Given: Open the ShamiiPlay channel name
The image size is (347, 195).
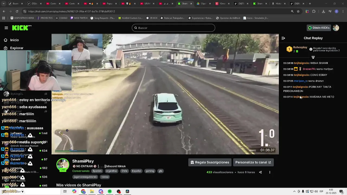Looking at the screenshot, I should click(83, 161).
